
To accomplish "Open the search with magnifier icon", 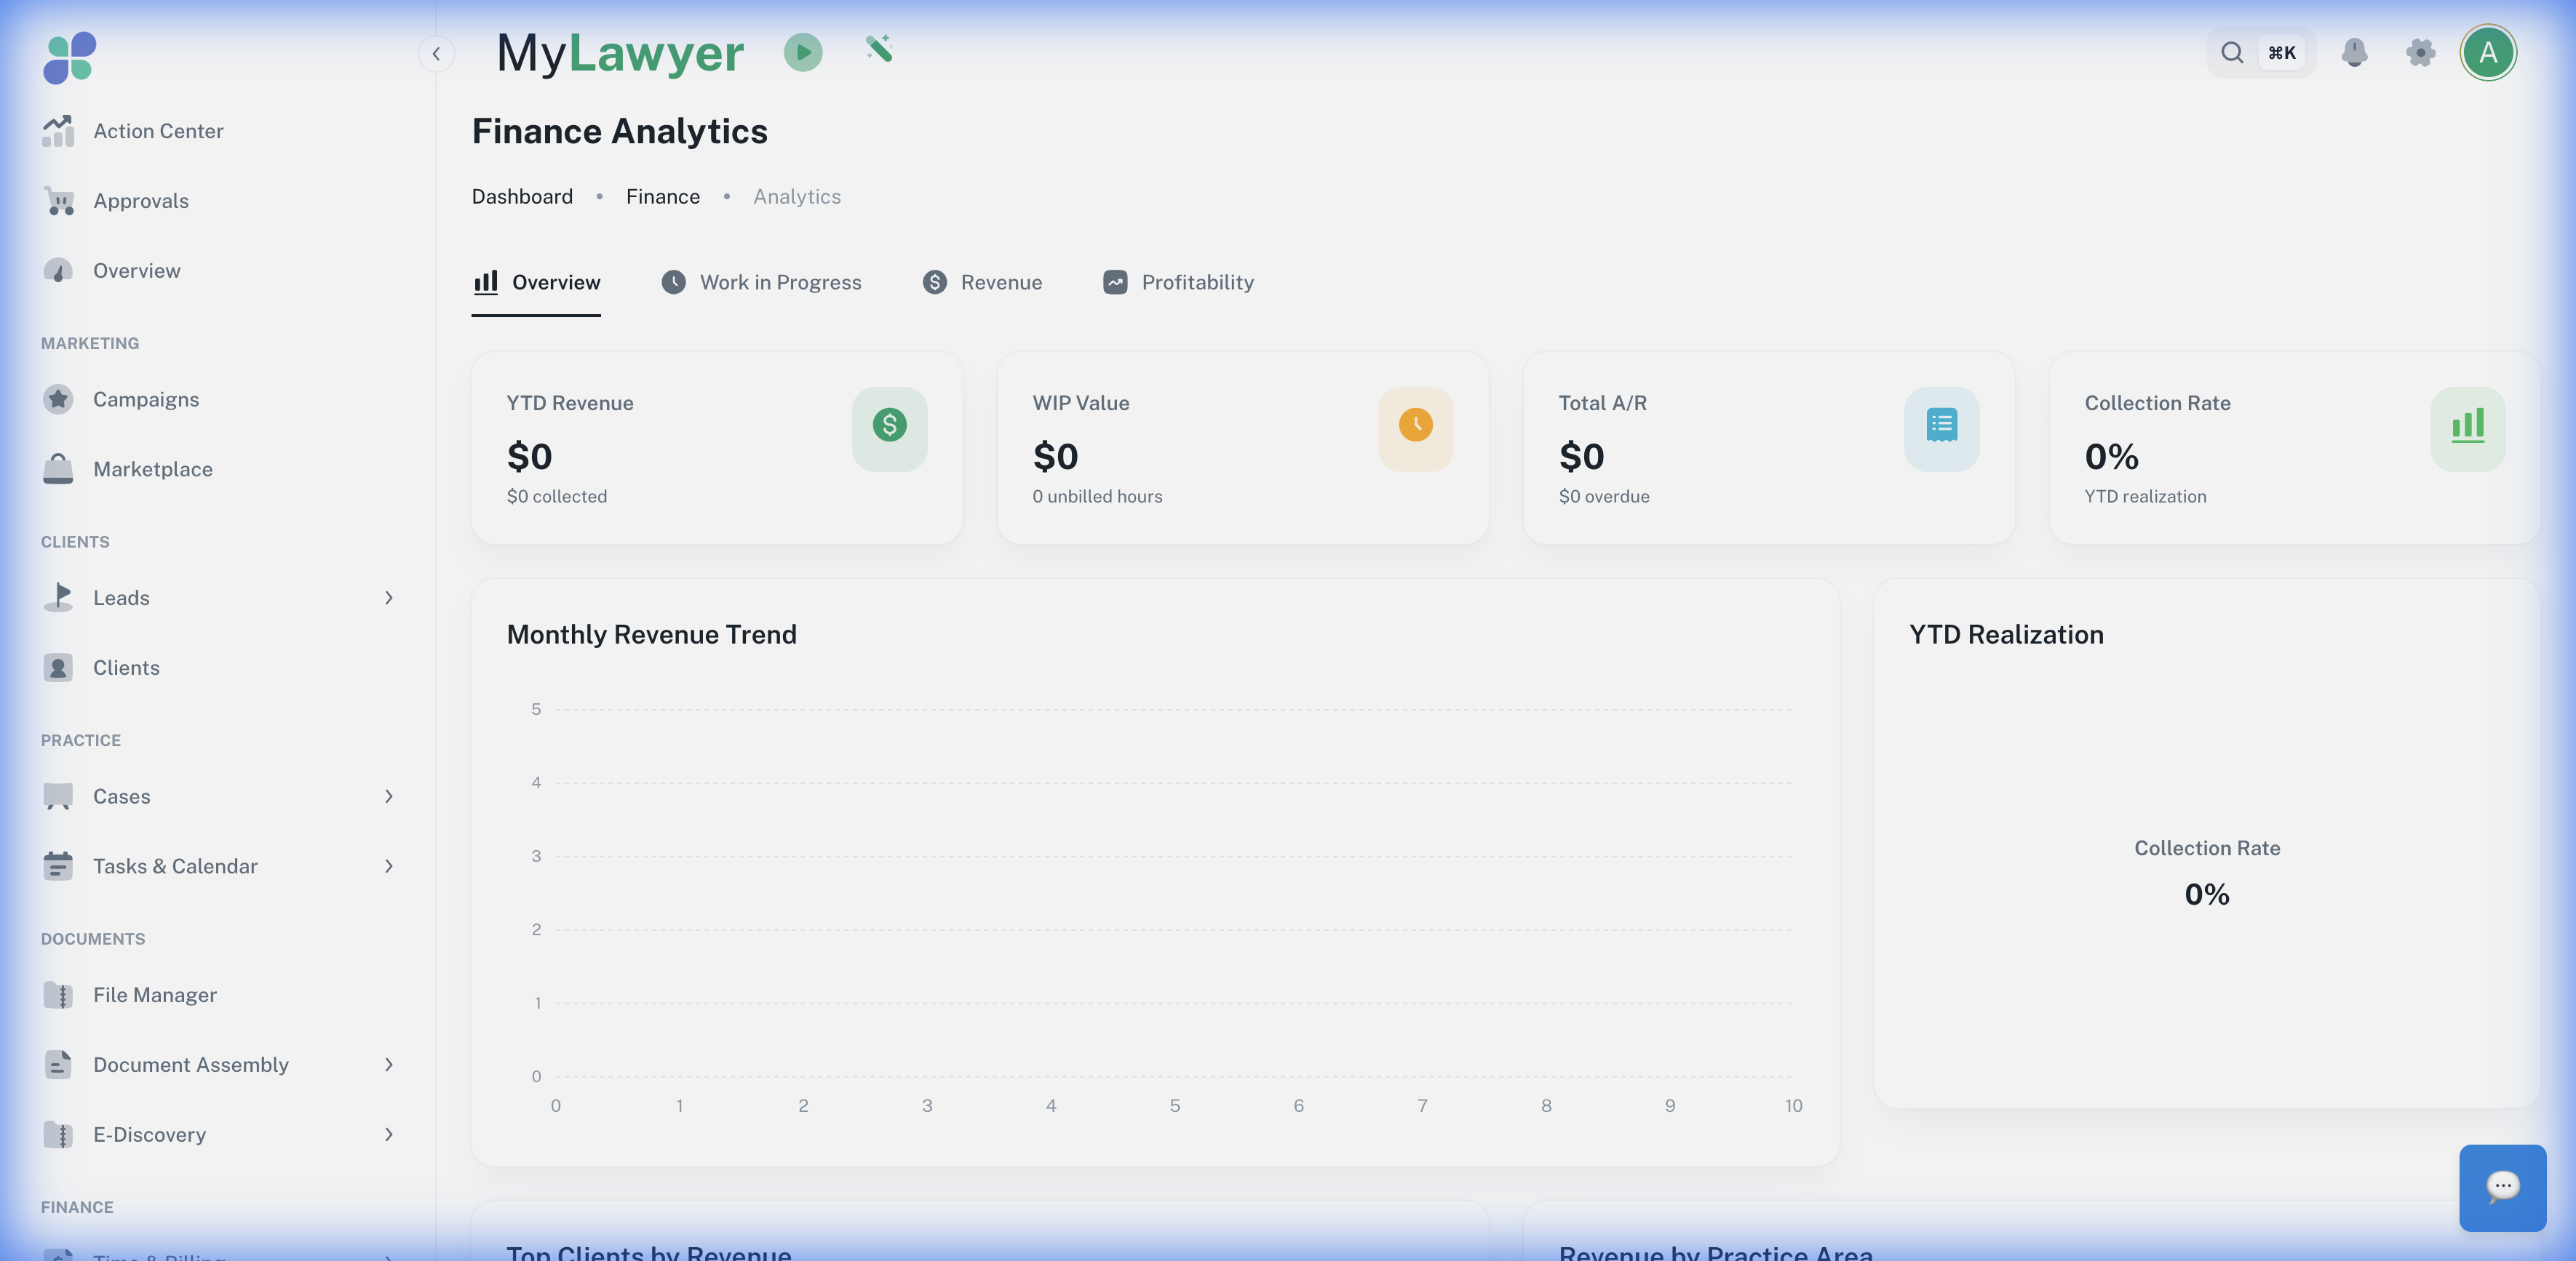I will tap(2231, 53).
